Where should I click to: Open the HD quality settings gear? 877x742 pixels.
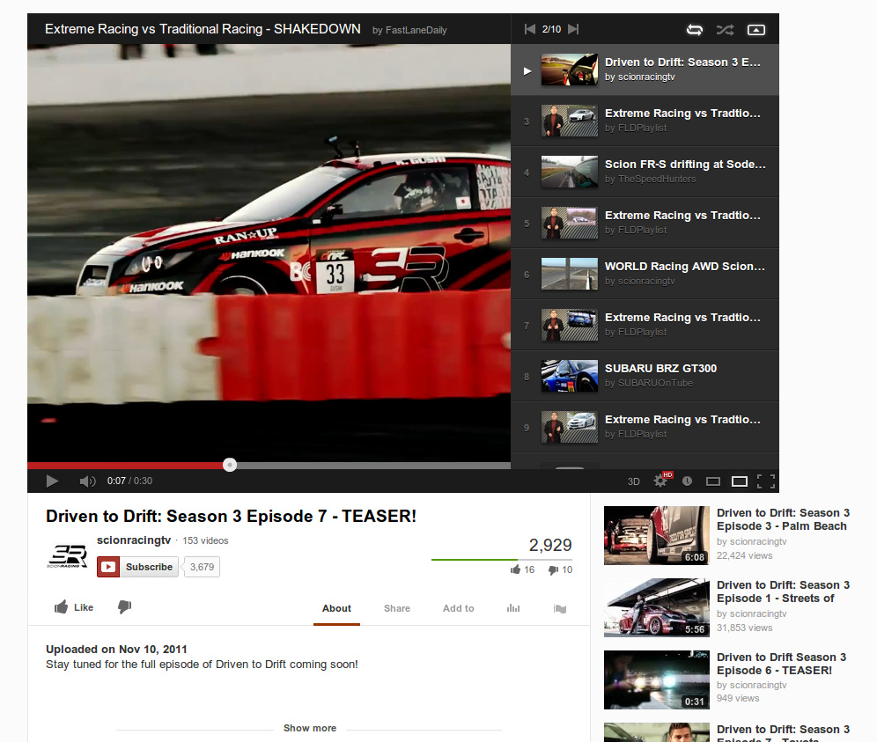661,481
